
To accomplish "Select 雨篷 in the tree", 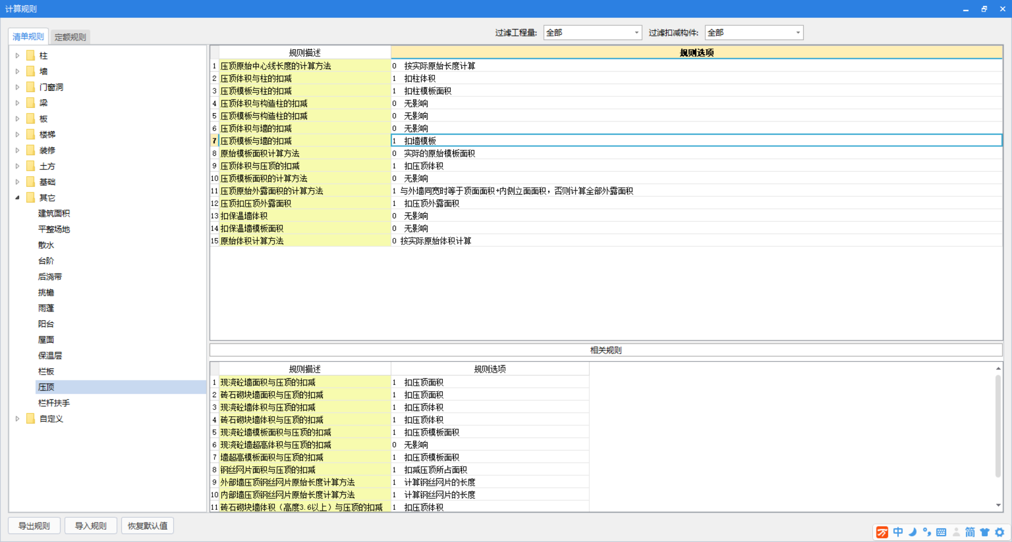I will point(46,308).
